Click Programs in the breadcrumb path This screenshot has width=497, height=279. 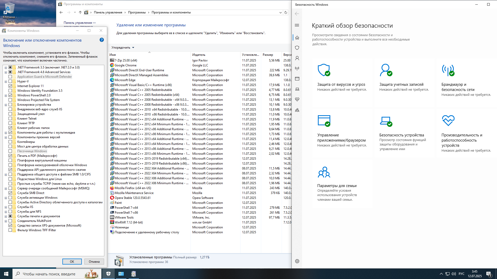tap(137, 12)
